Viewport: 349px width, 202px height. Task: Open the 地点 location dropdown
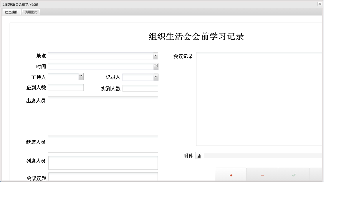[x=156, y=56]
